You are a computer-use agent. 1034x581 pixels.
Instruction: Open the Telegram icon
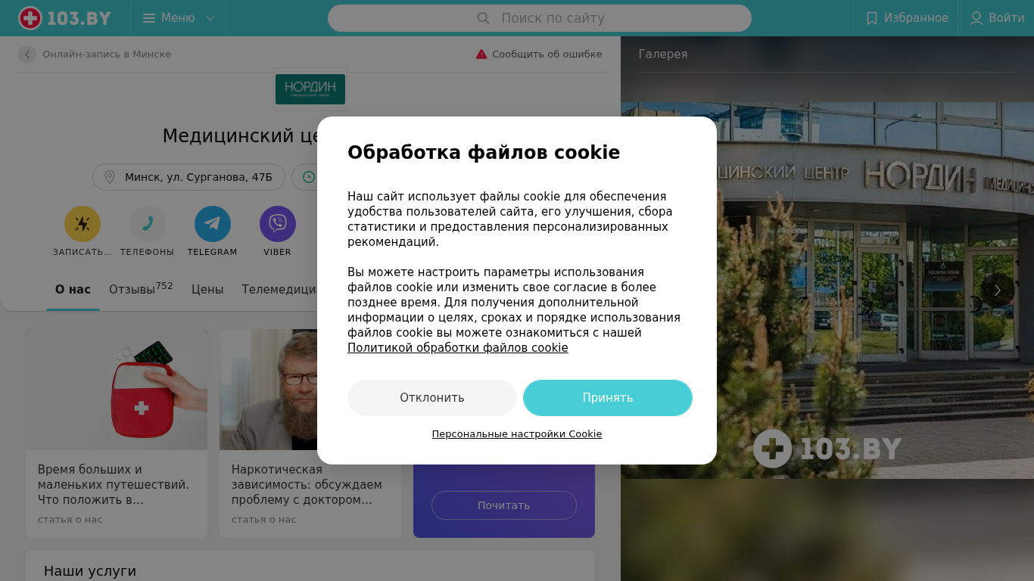pos(213,224)
